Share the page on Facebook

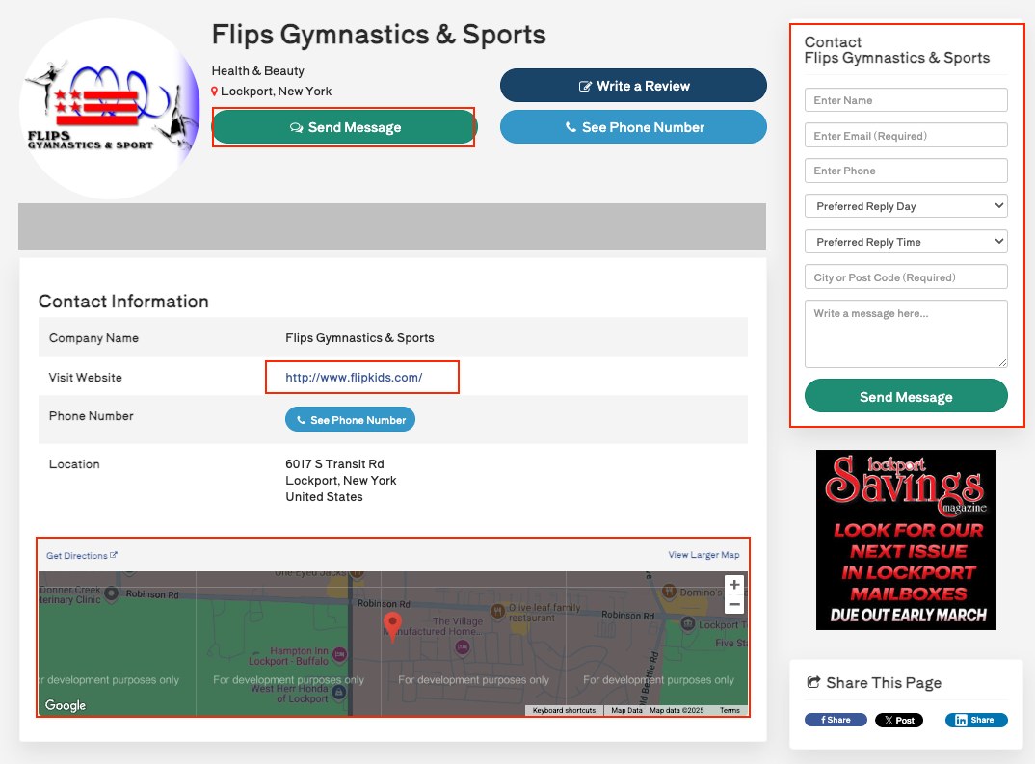(836, 720)
